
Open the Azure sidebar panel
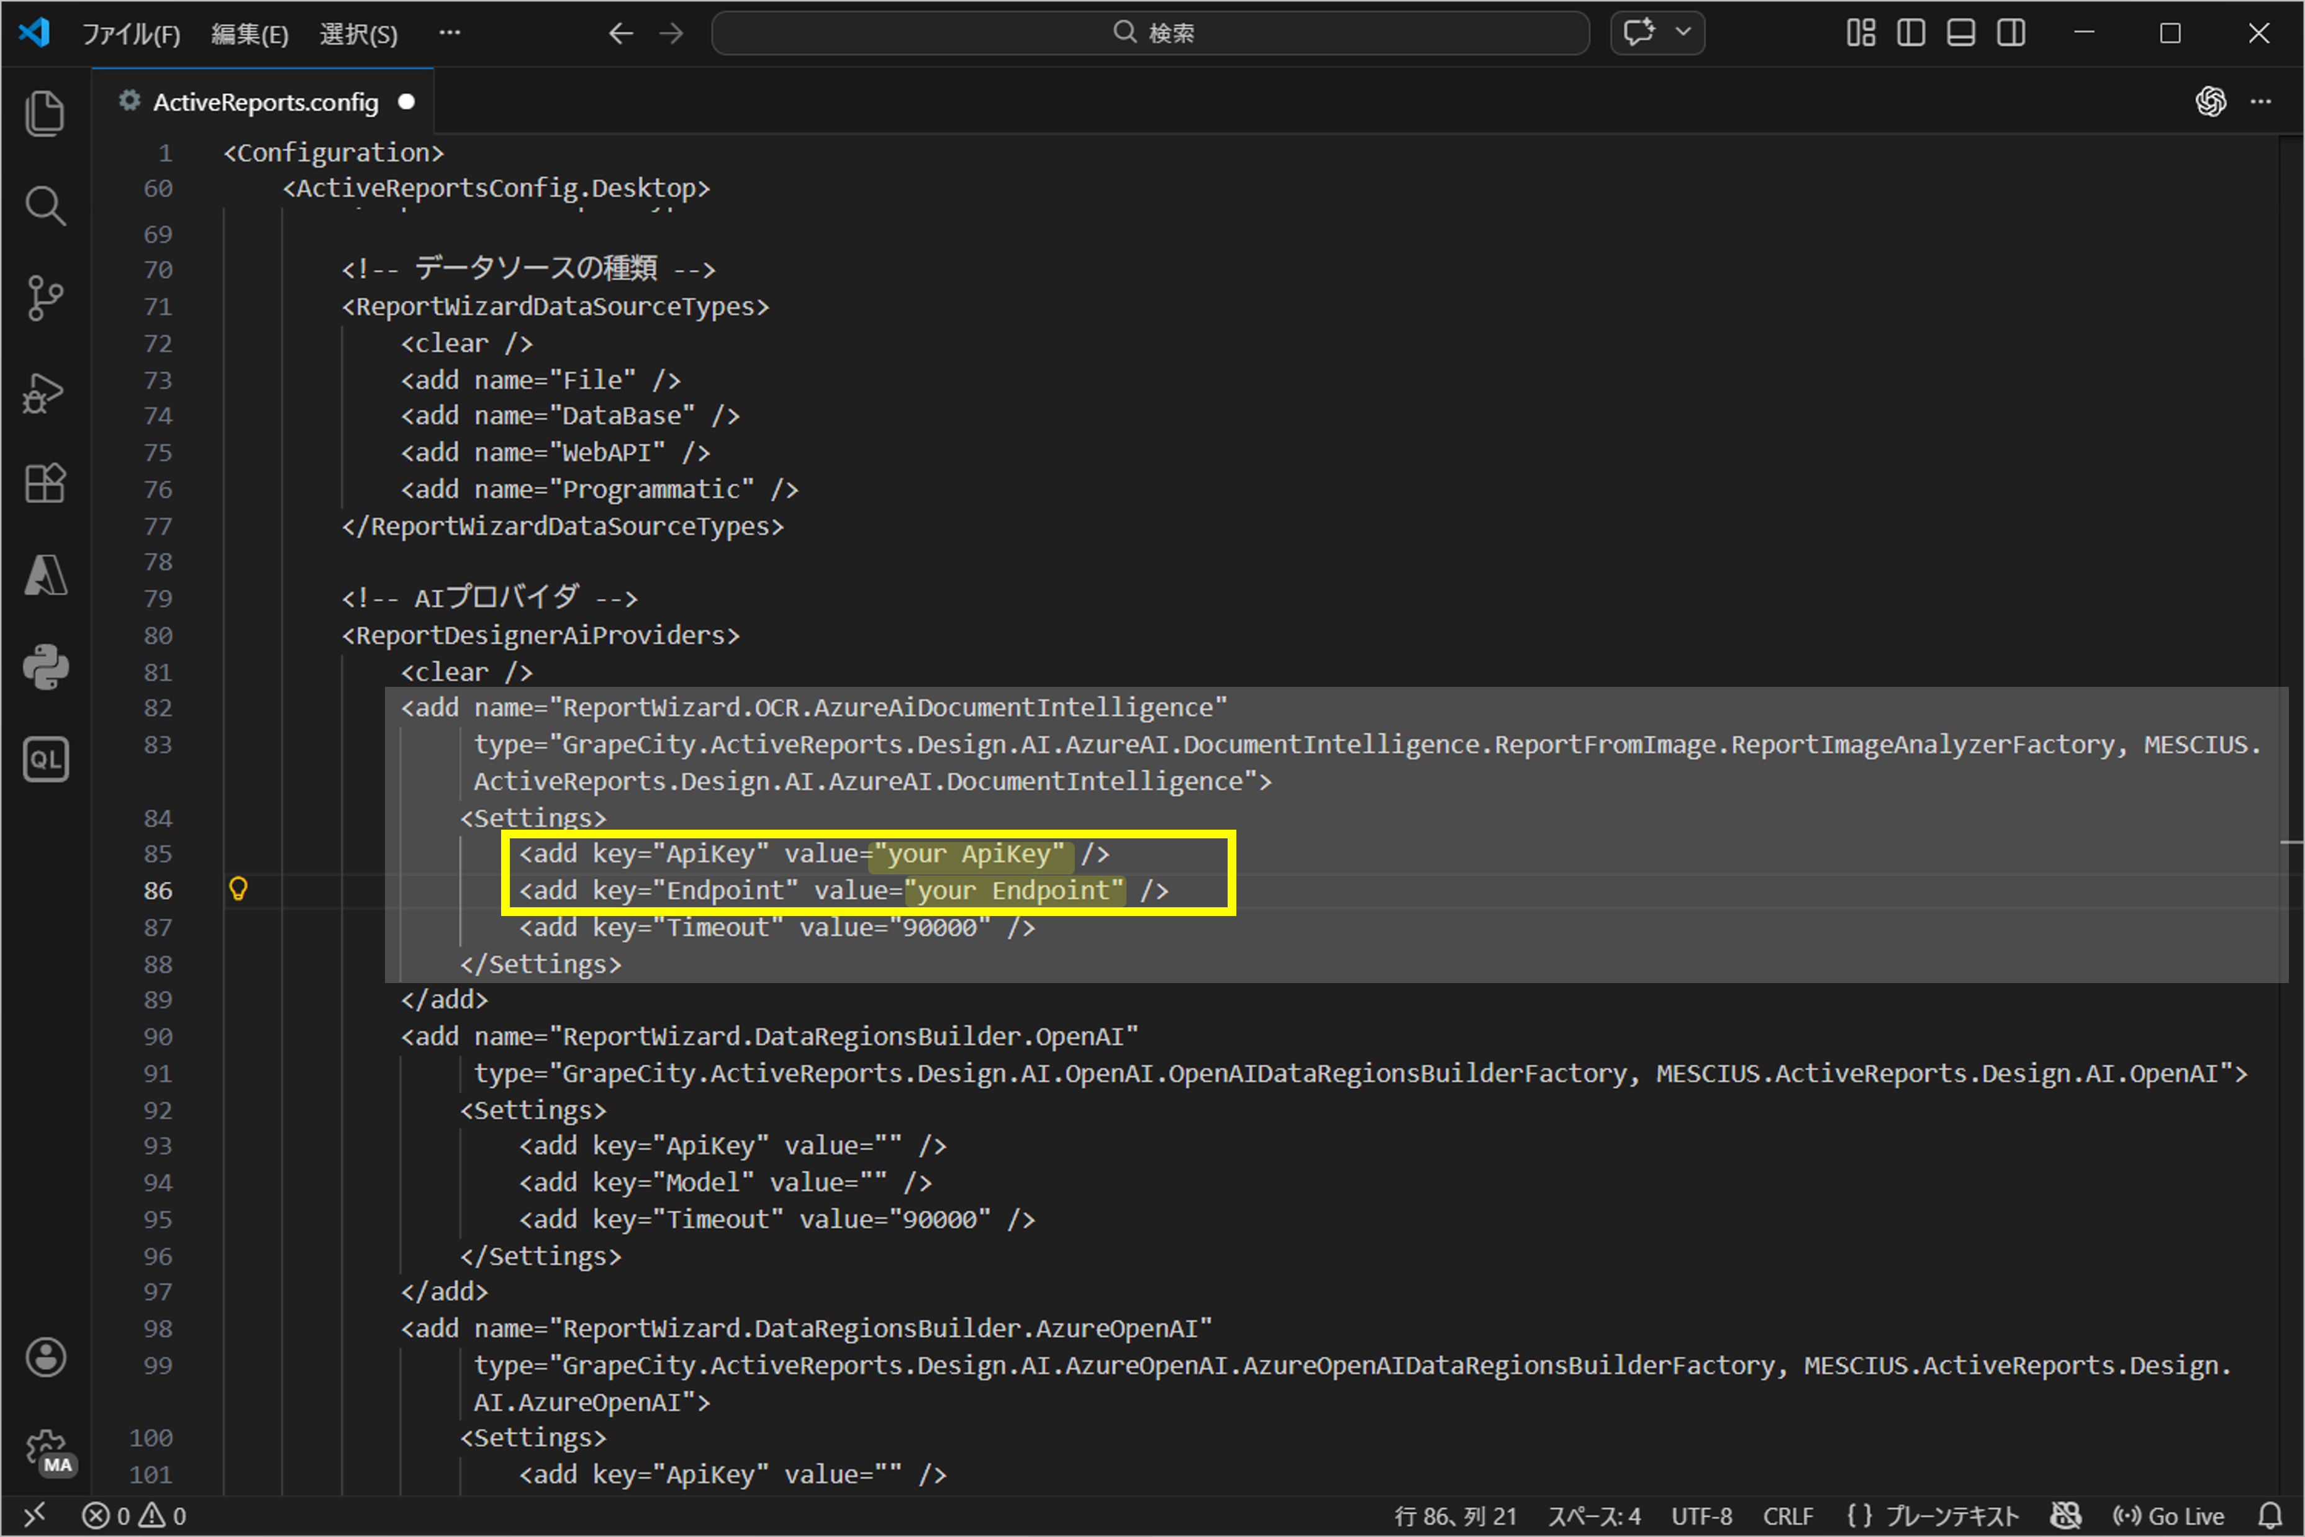click(44, 576)
